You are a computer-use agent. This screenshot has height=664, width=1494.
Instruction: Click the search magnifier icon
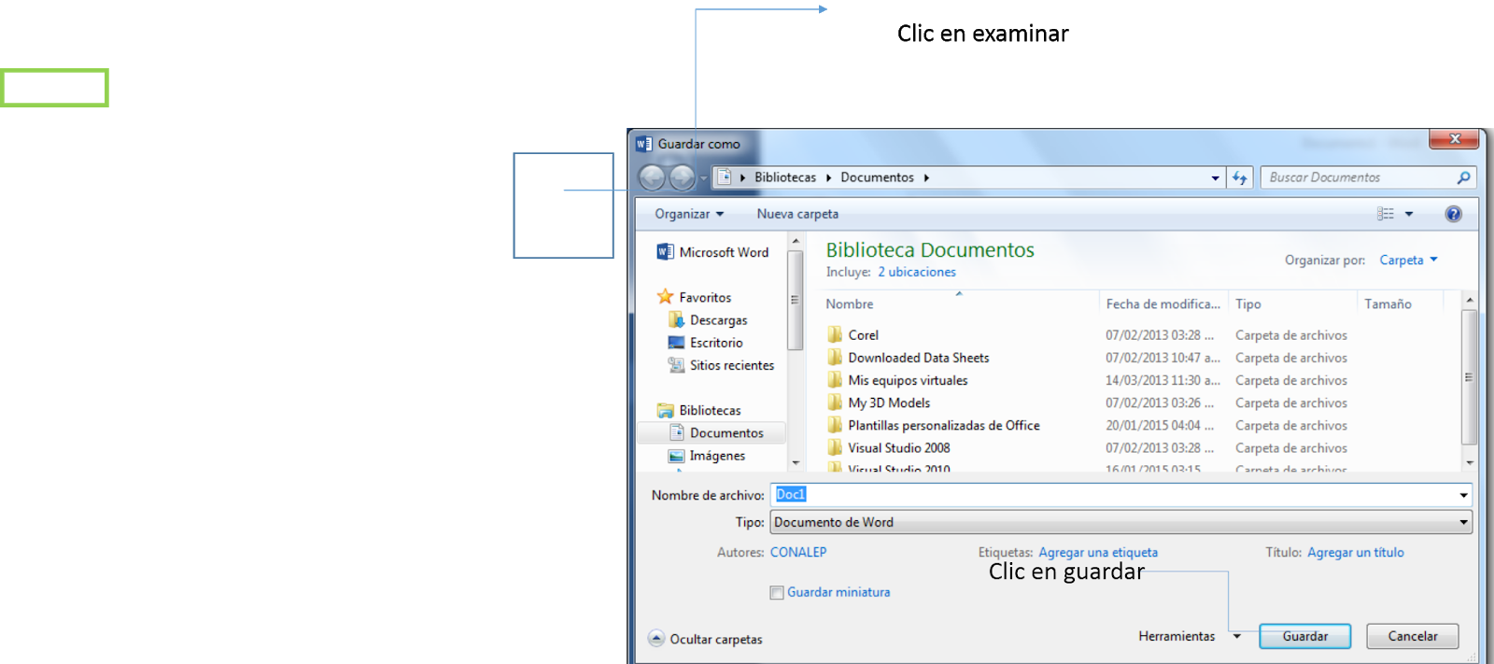pos(1463,177)
